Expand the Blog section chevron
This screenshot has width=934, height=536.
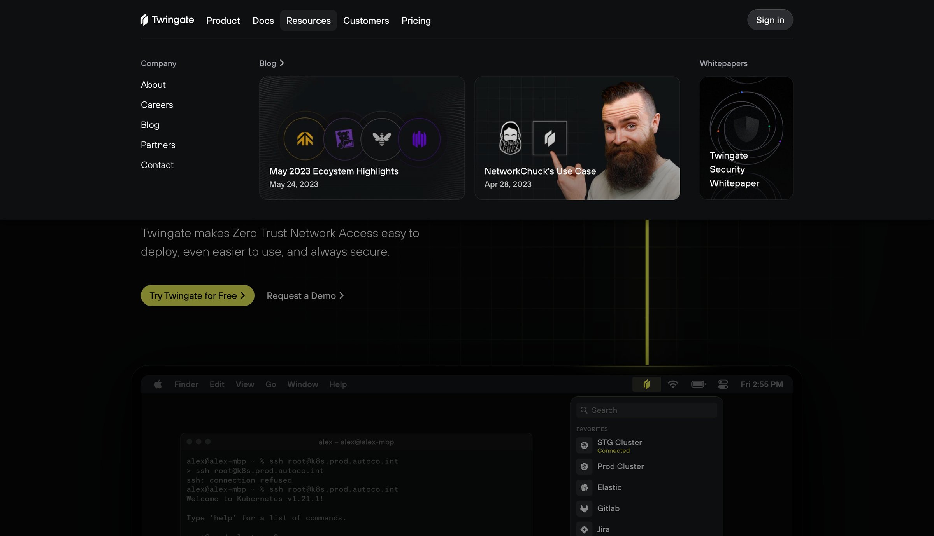(282, 63)
